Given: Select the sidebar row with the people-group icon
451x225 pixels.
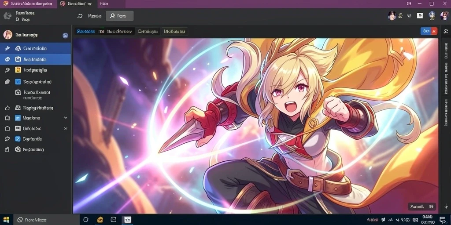Looking at the screenshot, I should click(x=35, y=48).
